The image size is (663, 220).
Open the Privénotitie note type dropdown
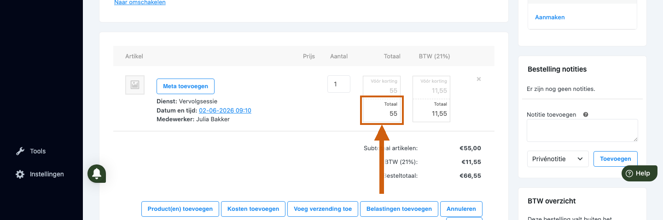[x=558, y=159]
